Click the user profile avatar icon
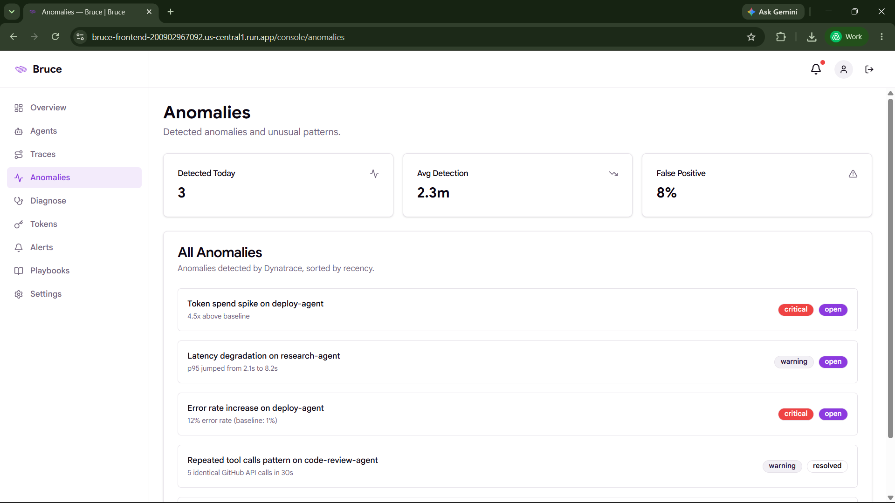The image size is (895, 503). coord(843,69)
